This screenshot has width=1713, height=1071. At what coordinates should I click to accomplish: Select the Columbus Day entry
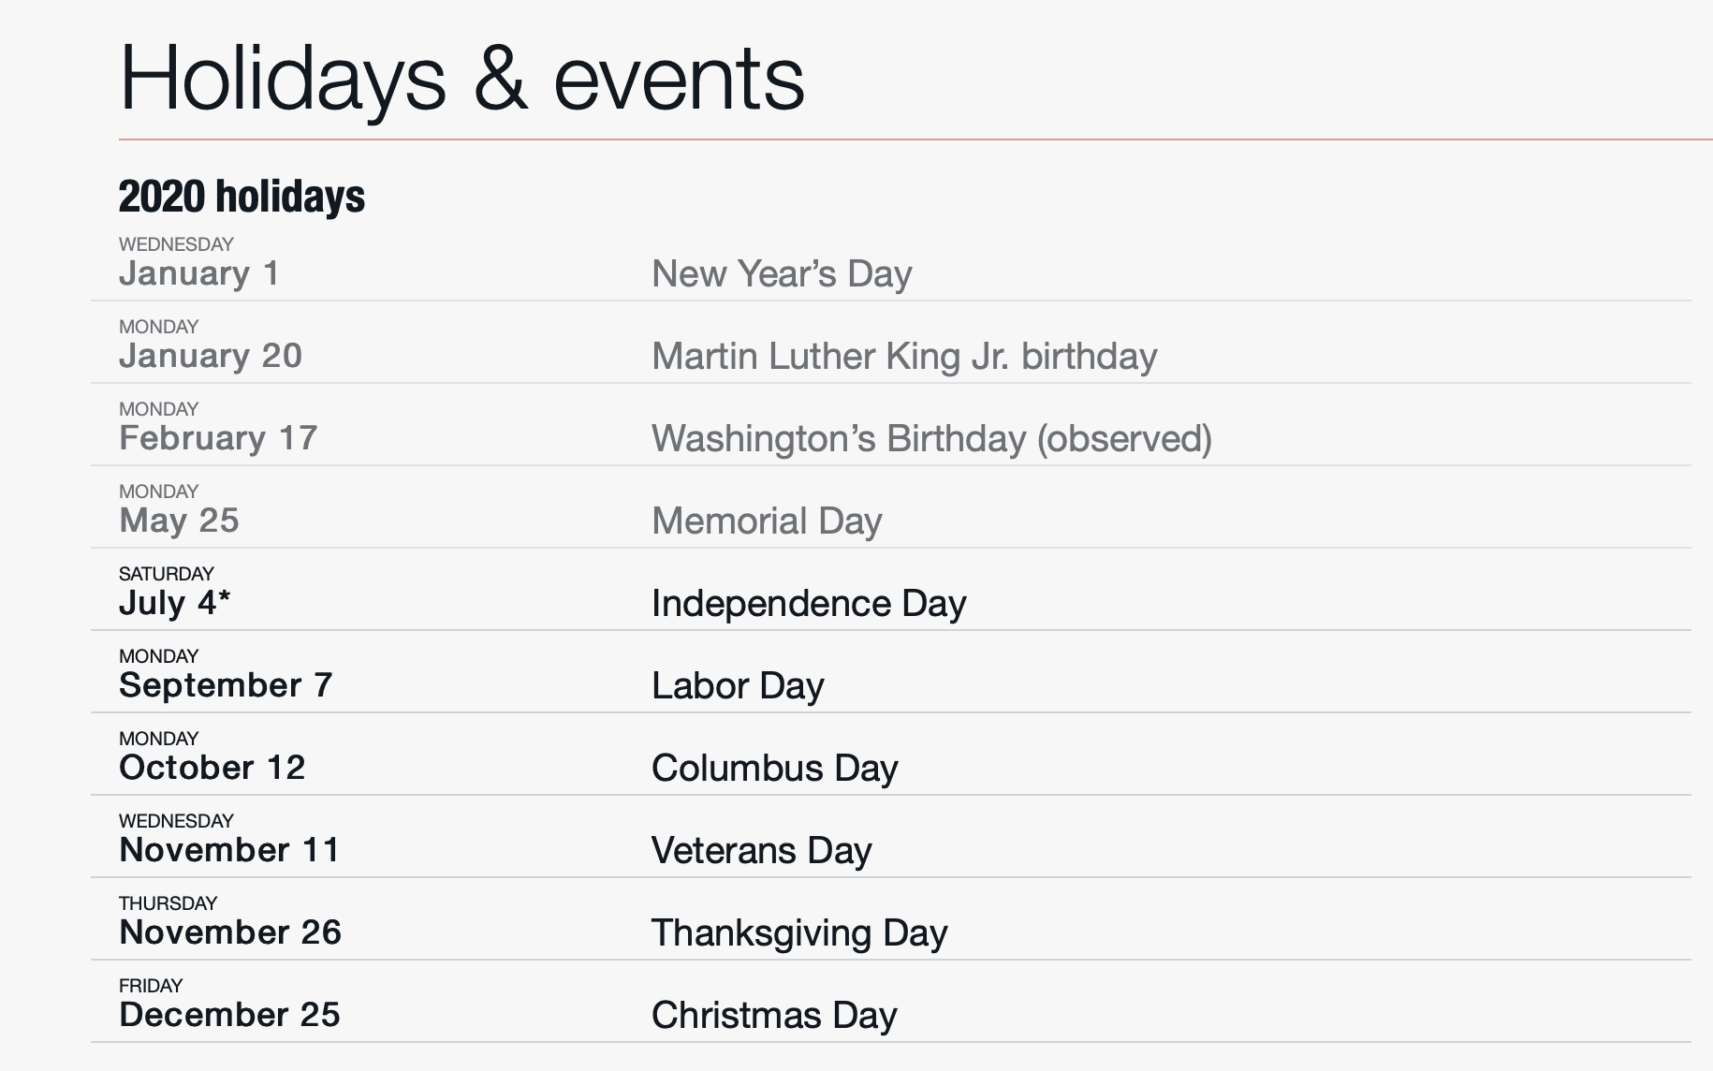774,769
